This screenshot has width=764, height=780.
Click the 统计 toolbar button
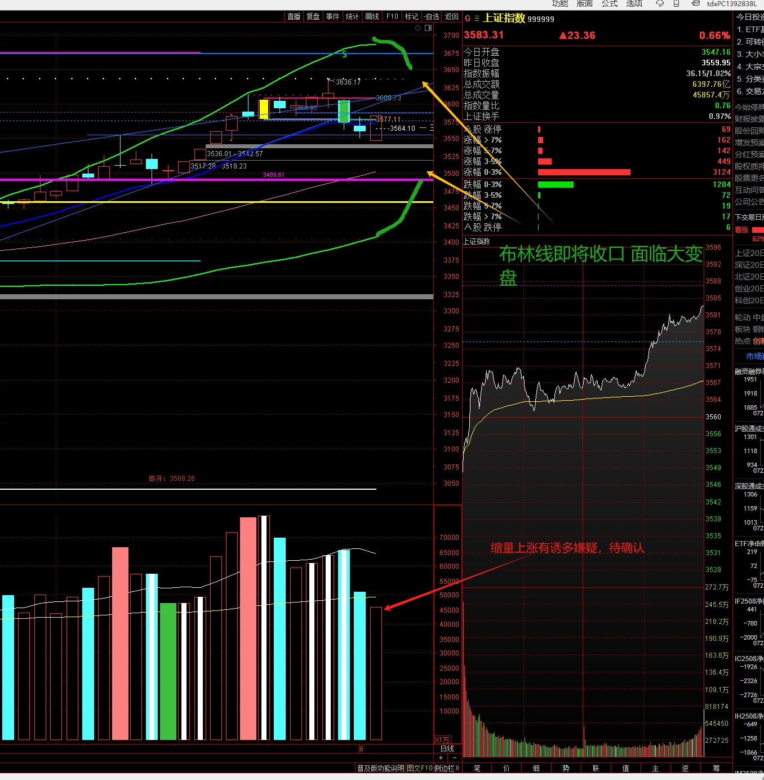[x=352, y=16]
